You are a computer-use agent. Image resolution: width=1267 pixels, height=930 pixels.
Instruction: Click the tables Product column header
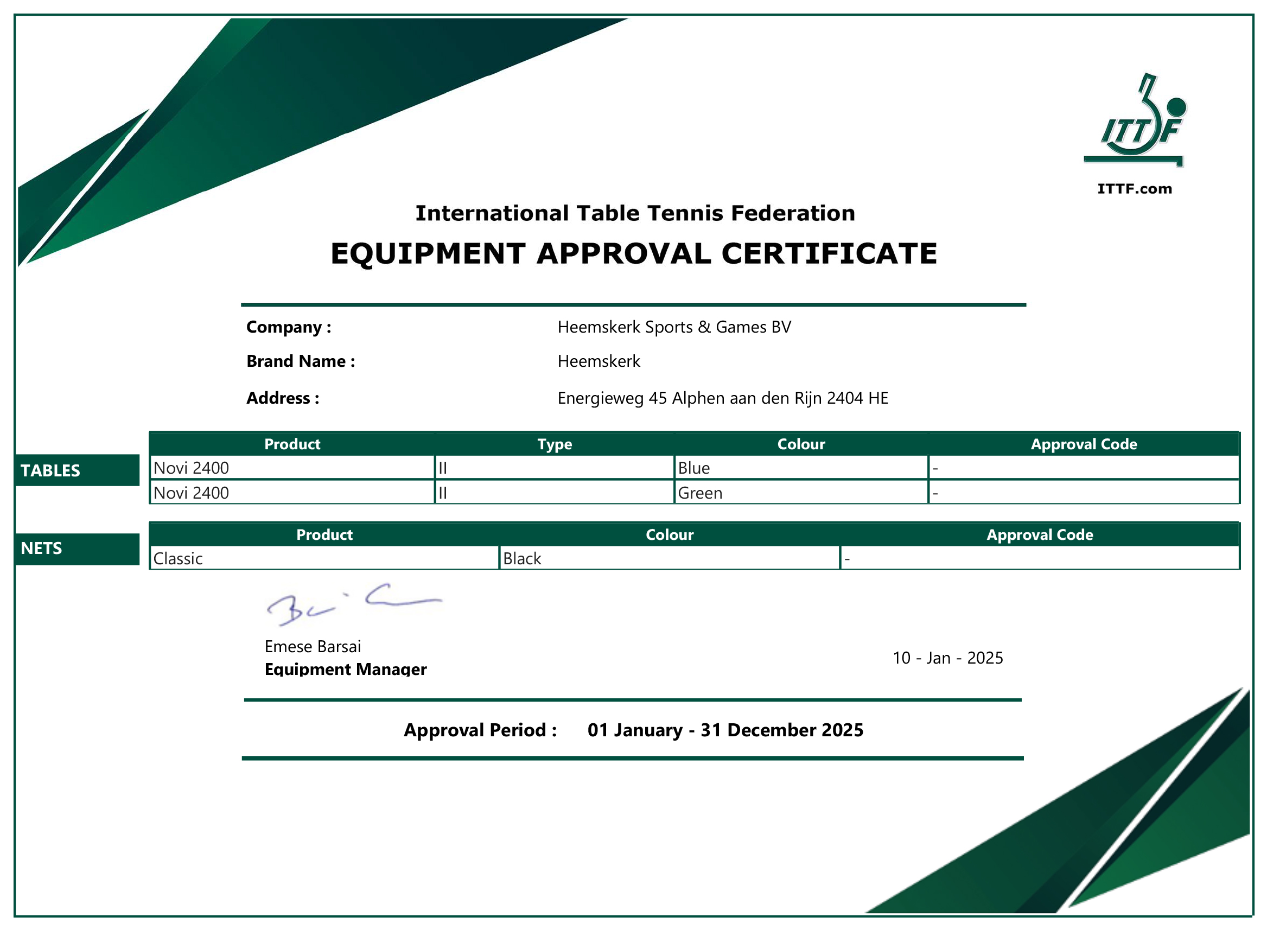[292, 444]
